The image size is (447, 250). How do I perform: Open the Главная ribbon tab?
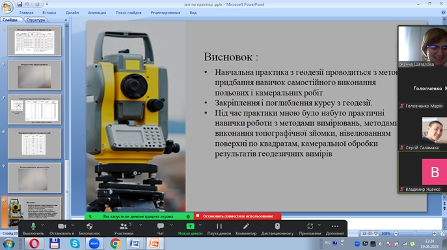click(26, 13)
